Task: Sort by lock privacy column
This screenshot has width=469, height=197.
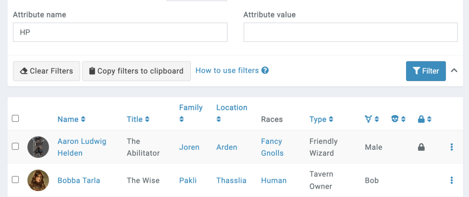Action: point(424,120)
